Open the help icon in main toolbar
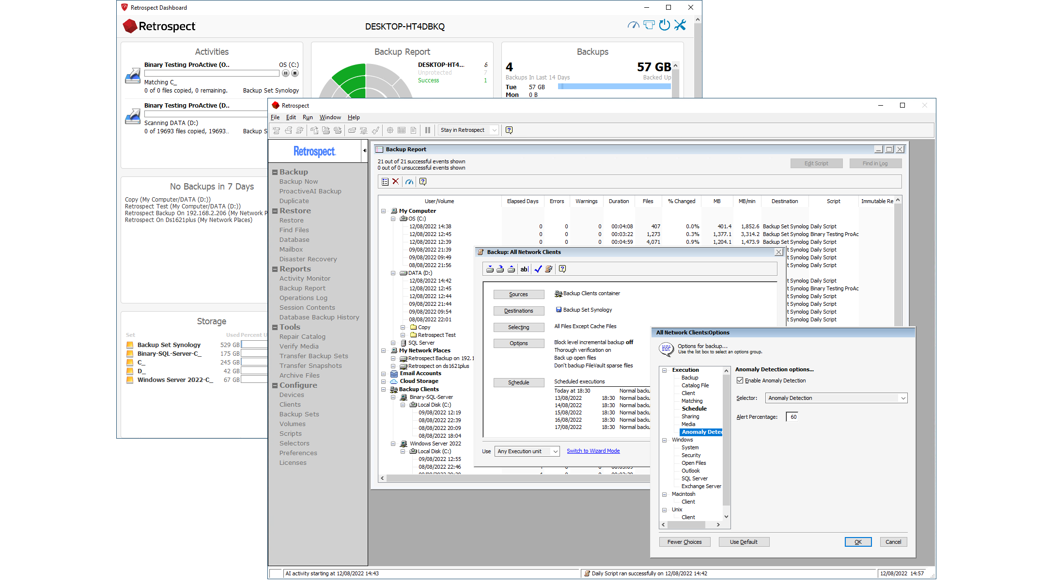This screenshot has height=586, width=1041. click(509, 130)
